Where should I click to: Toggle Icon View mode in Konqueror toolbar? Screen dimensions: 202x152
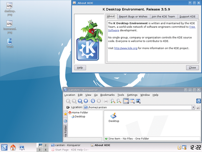tap(126, 101)
